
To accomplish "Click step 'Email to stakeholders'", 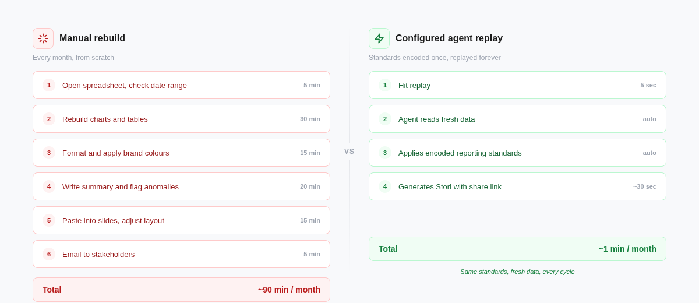I will coord(181,254).
